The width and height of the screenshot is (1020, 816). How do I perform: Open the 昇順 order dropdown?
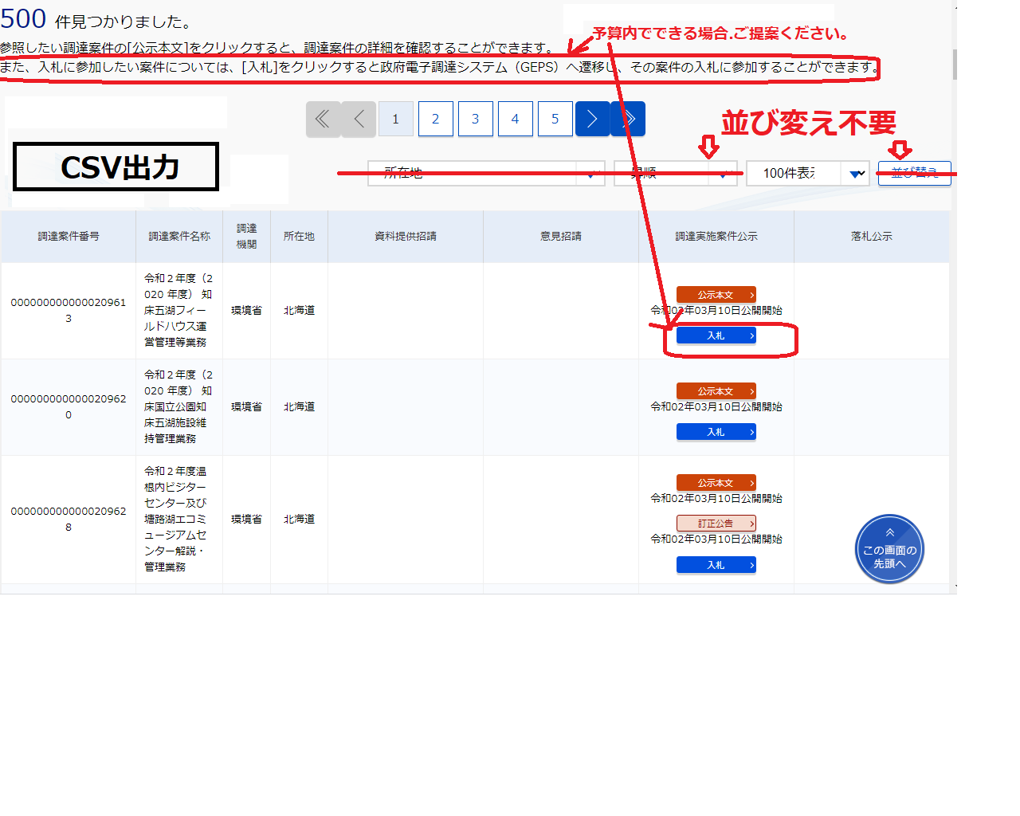(675, 173)
